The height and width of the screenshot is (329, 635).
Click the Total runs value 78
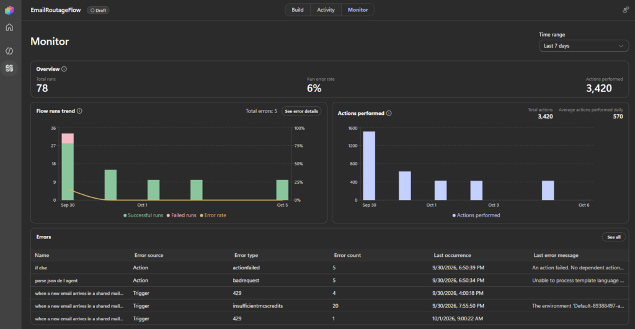[x=42, y=88]
